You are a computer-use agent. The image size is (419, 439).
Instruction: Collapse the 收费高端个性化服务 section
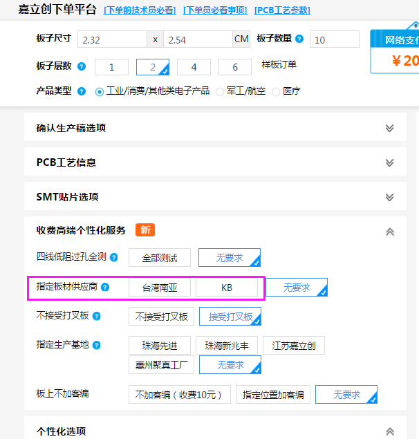pos(389,232)
